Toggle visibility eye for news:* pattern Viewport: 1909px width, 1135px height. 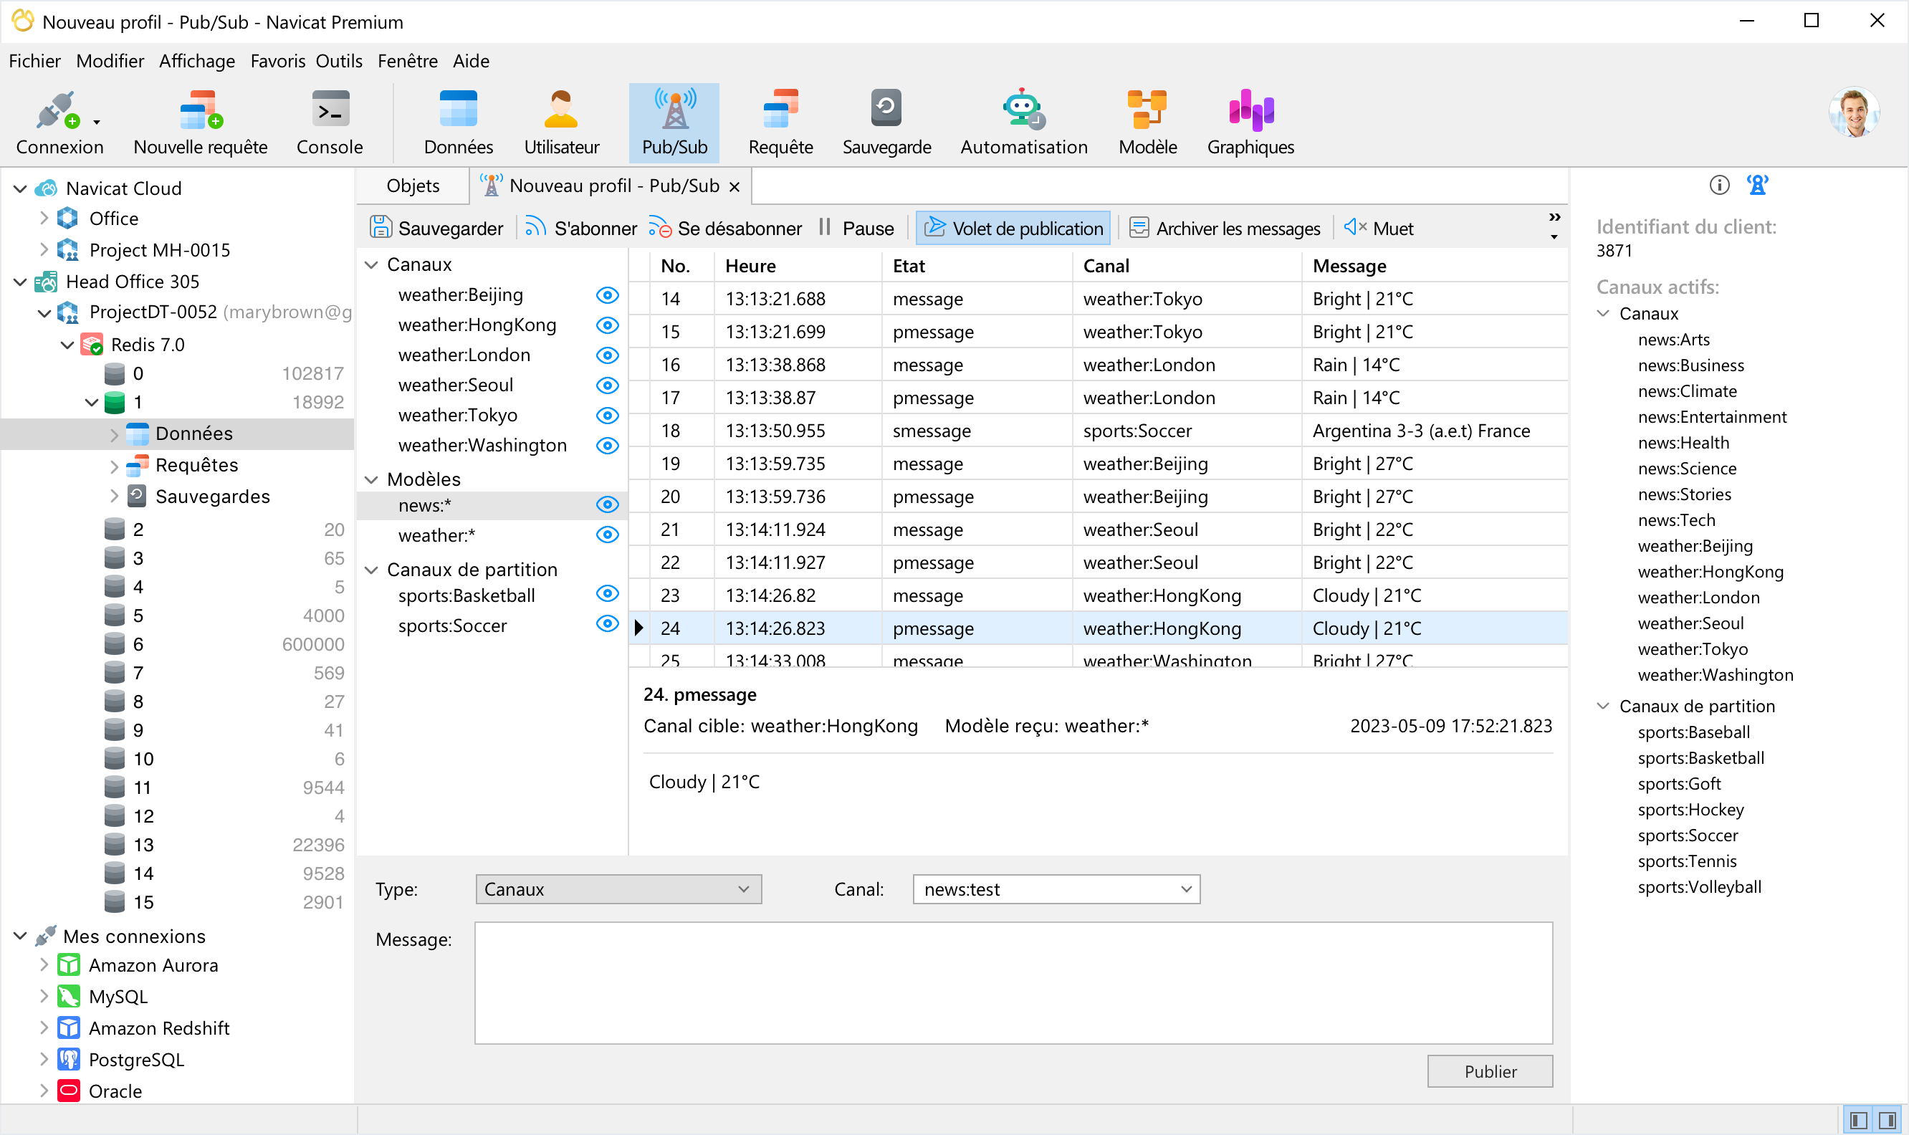coord(607,504)
